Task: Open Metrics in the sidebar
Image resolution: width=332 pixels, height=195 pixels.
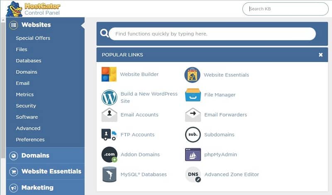Action: pos(25,94)
